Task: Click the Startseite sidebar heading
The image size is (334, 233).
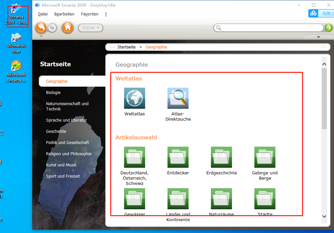Action: (x=55, y=64)
